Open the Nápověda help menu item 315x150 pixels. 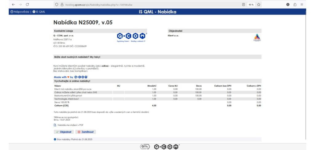tap(20, 12)
